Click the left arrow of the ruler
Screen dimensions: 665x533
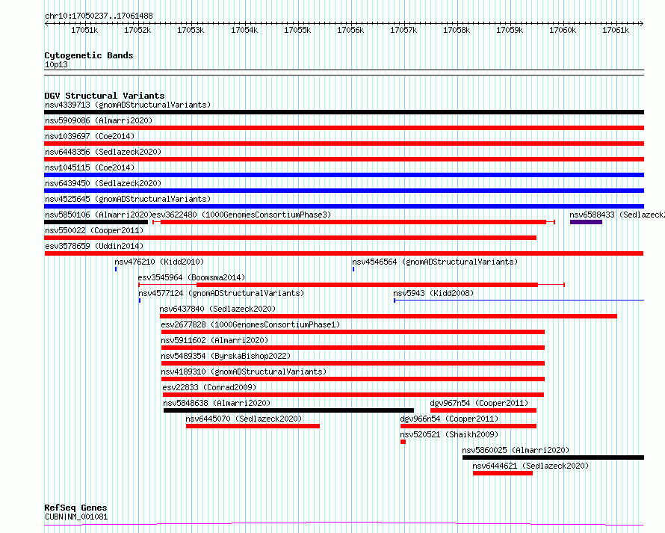pos(46,23)
